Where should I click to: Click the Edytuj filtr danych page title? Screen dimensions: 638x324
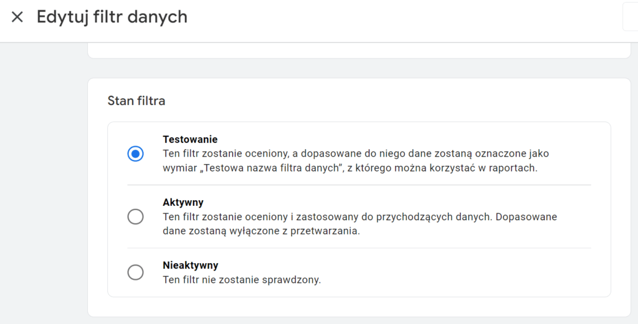coord(112,17)
